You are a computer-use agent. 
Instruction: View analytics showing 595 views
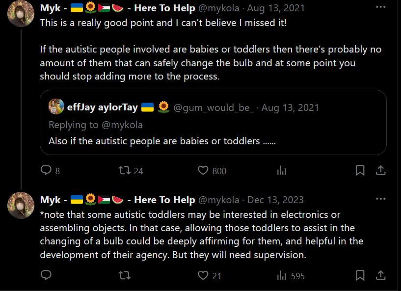[291, 276]
